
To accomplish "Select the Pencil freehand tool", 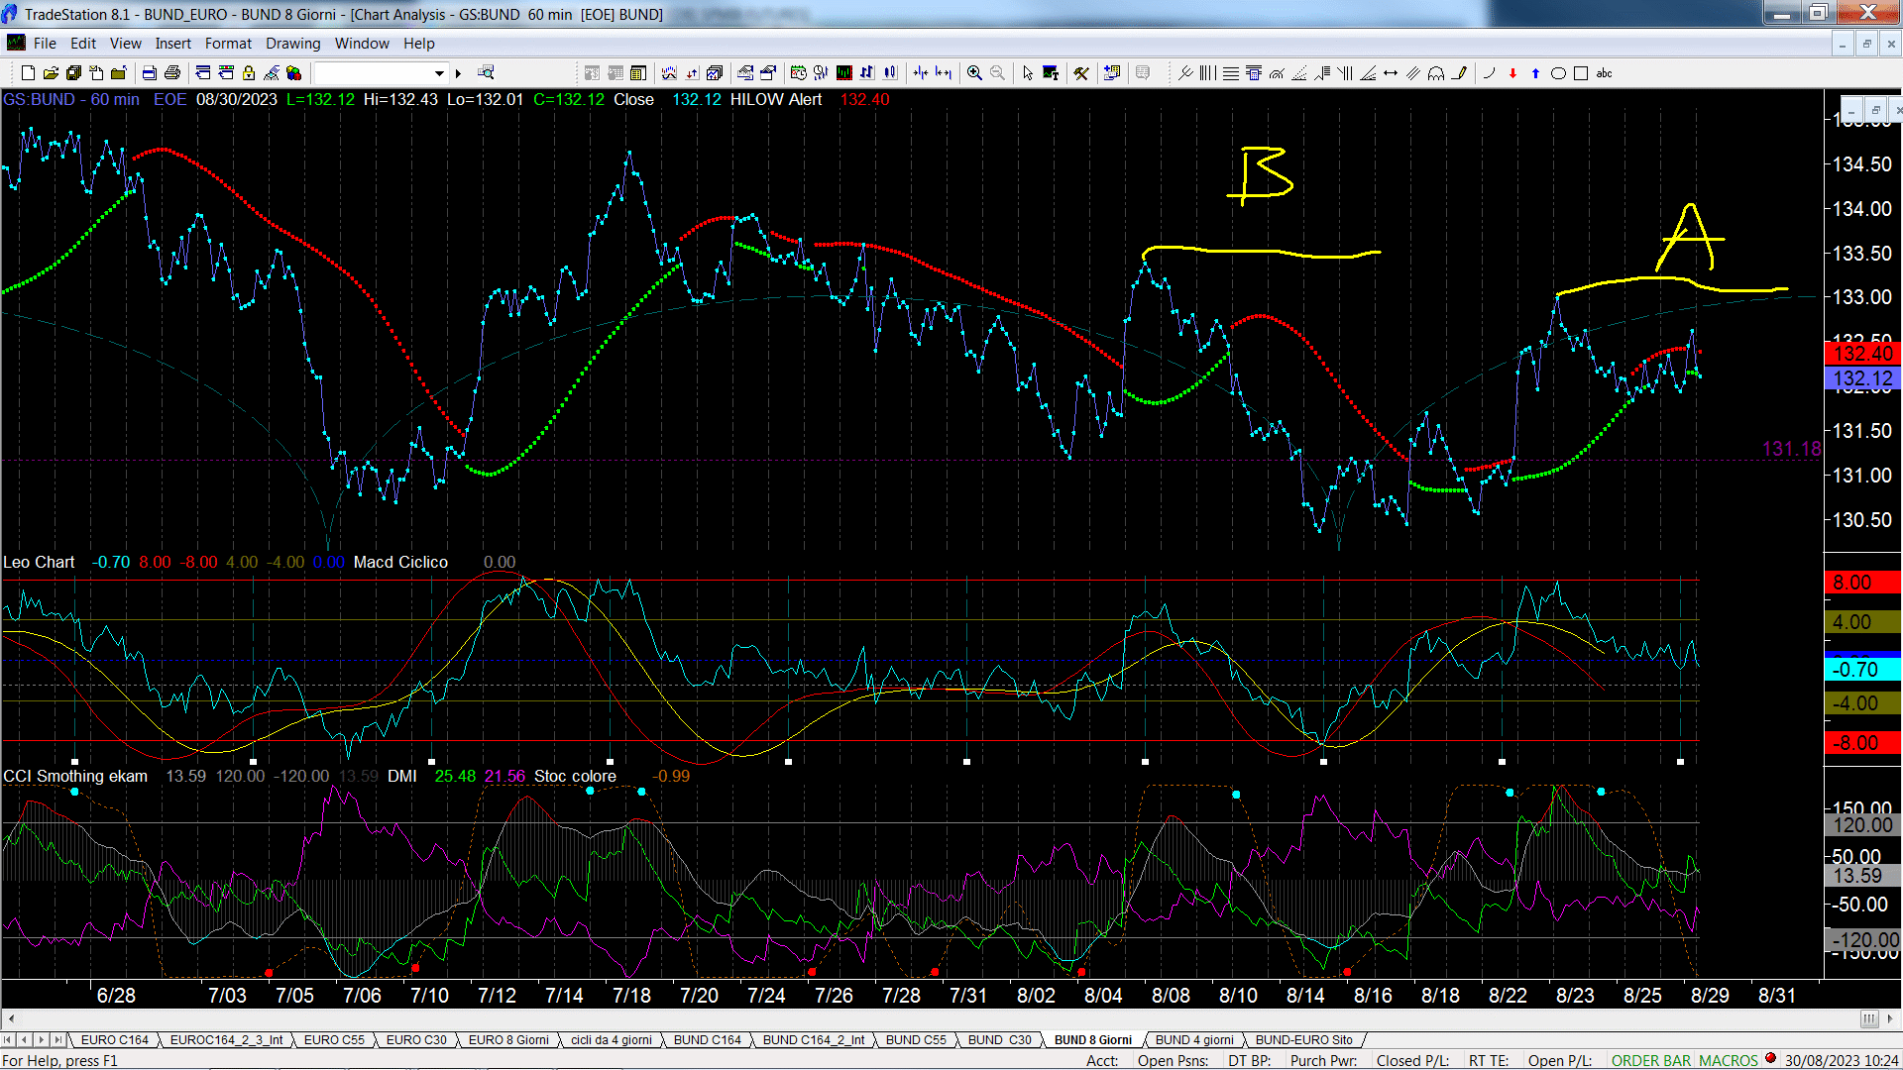I will [x=1459, y=73].
